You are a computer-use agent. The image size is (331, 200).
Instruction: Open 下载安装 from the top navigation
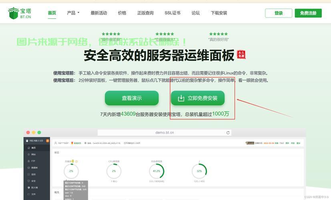pyautogui.click(x=219, y=13)
